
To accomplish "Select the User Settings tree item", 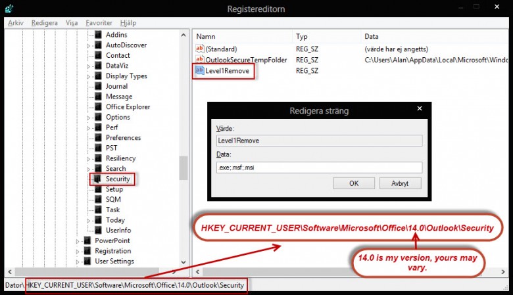I will coord(114,261).
